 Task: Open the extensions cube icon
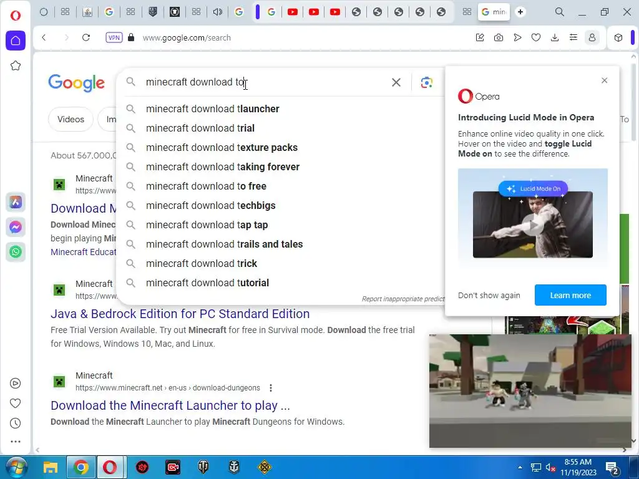[x=618, y=37]
